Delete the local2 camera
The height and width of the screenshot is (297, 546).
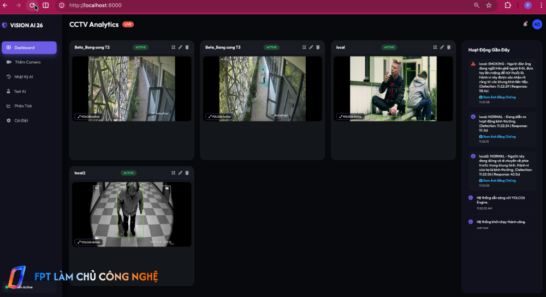[187, 173]
